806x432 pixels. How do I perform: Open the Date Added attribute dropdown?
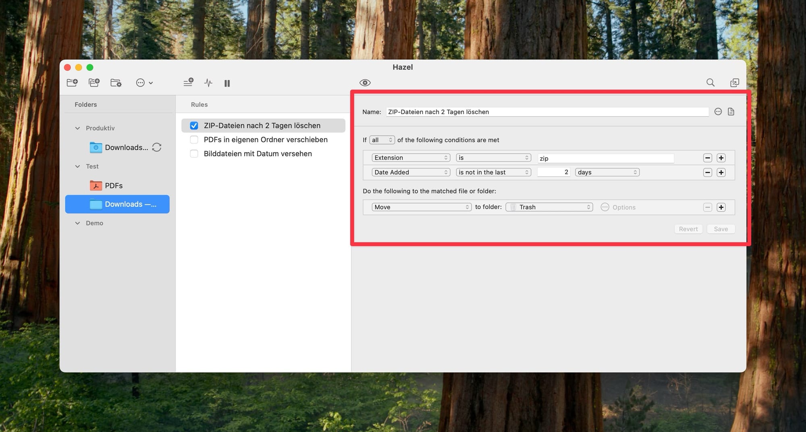click(411, 172)
